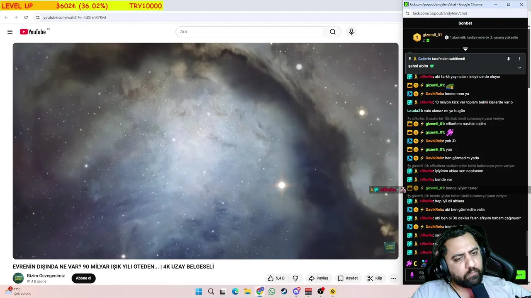Screen dimensions: 531x298
Task: Save the video with 'Kaydet'
Action: (x=348, y=278)
